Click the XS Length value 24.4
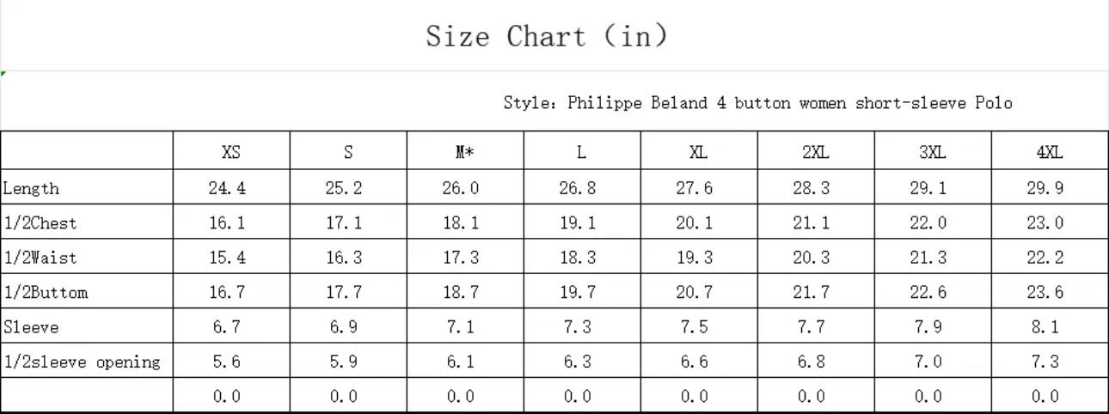 click(x=227, y=188)
